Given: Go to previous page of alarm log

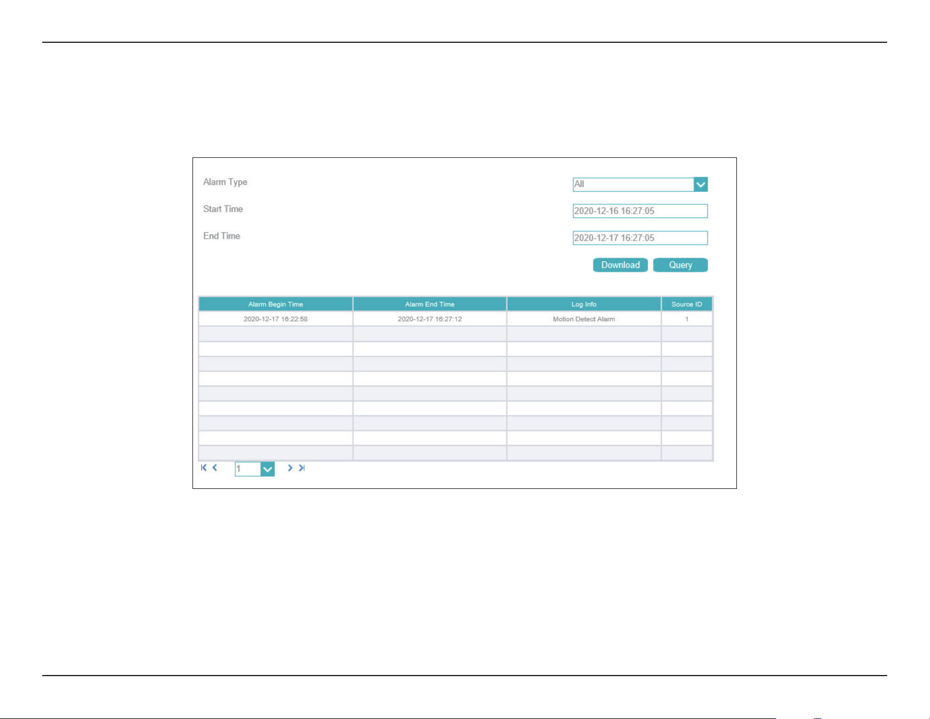Looking at the screenshot, I should (x=215, y=468).
